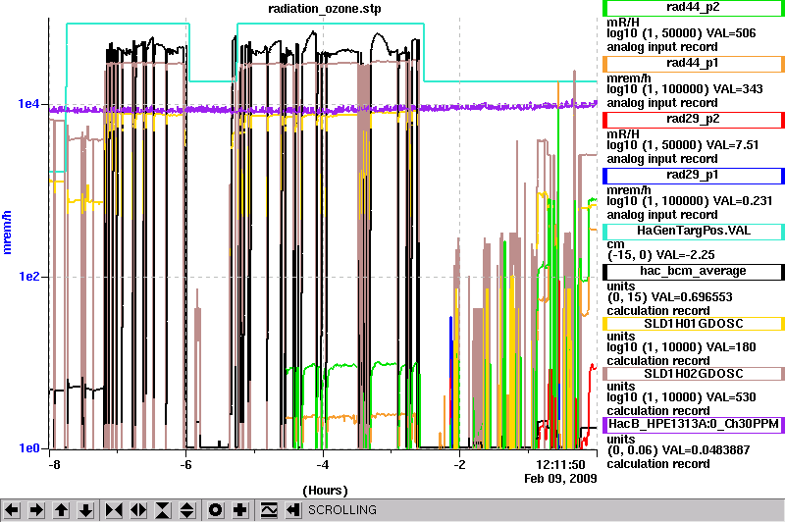Expand the time axis with the outward-pointing horizontal triangles button

click(x=138, y=510)
